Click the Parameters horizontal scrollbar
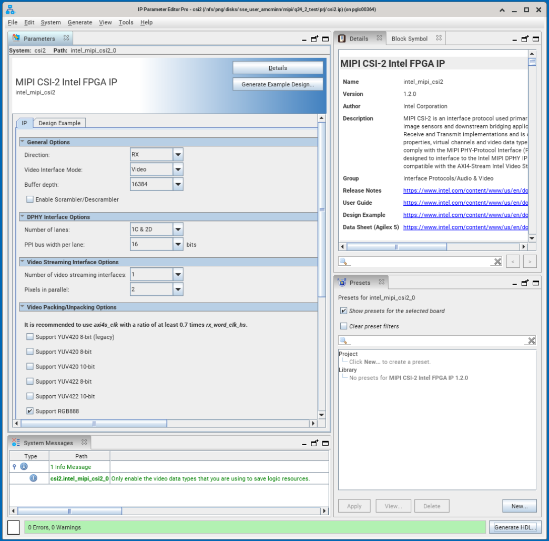 click(x=94, y=423)
